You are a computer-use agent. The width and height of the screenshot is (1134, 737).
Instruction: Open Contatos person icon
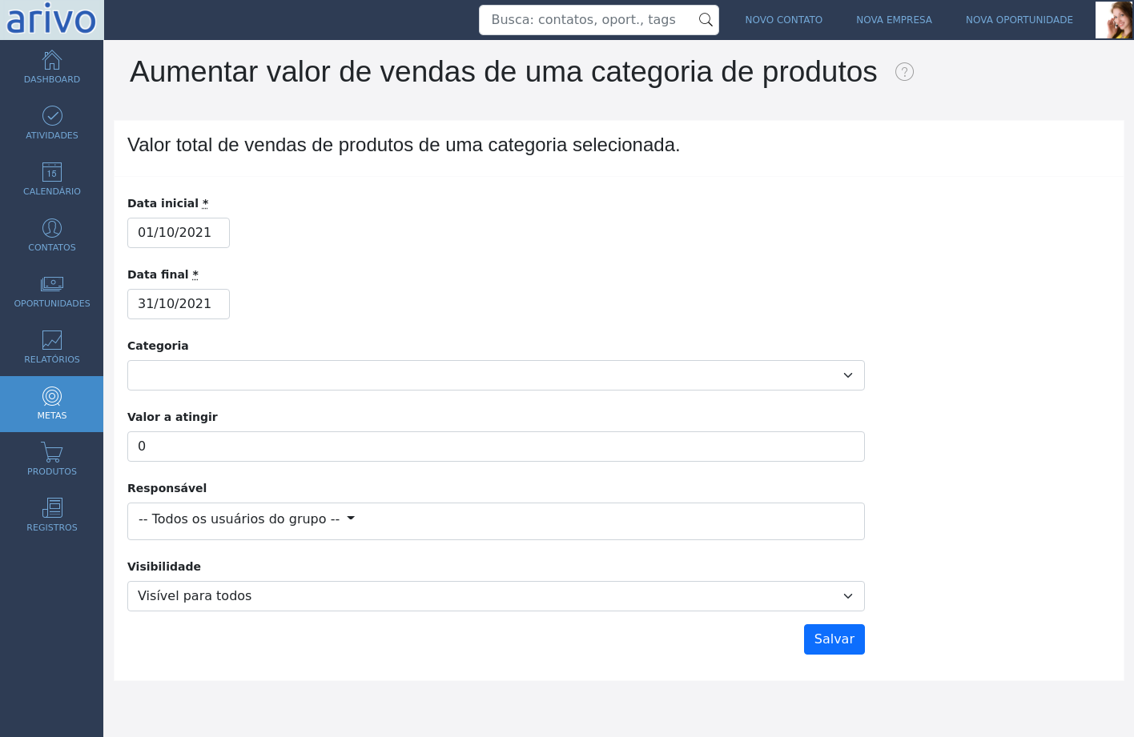(x=52, y=228)
